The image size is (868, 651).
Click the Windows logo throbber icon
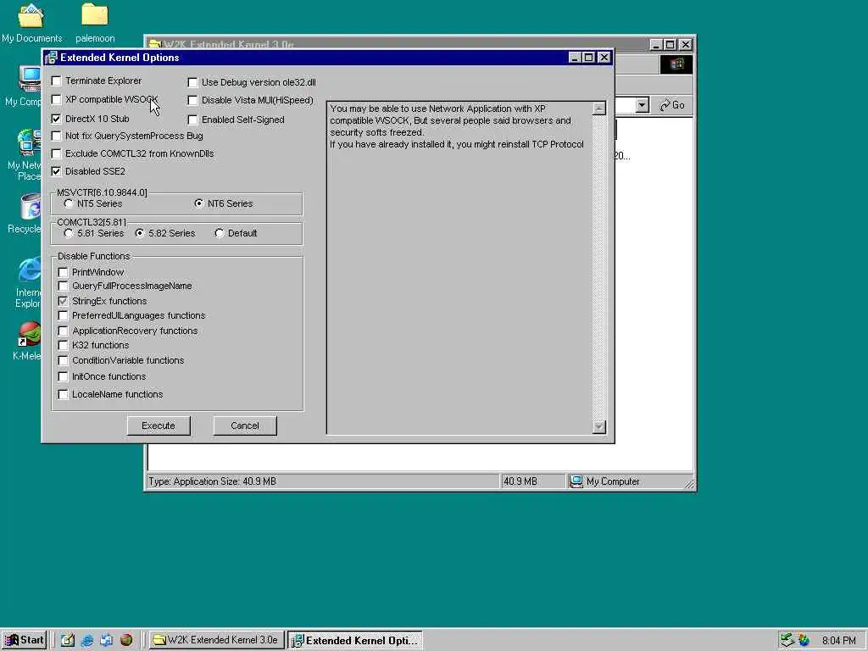tap(676, 64)
